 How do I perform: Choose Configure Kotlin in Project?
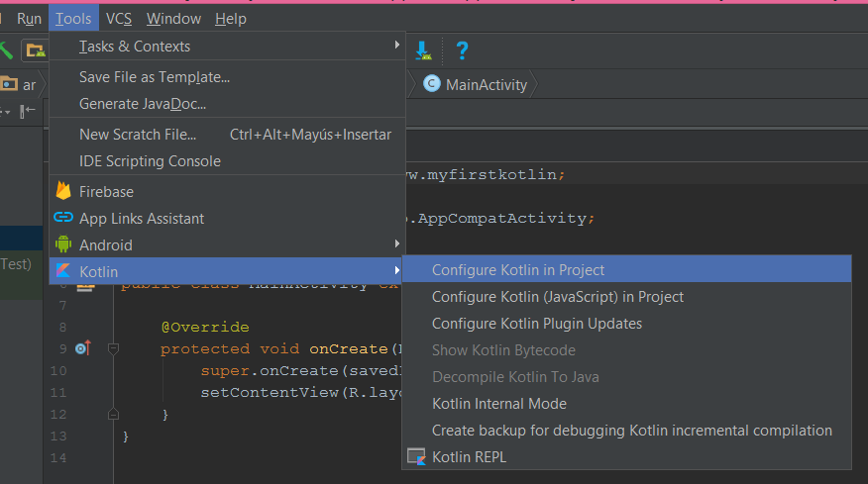[626, 270]
